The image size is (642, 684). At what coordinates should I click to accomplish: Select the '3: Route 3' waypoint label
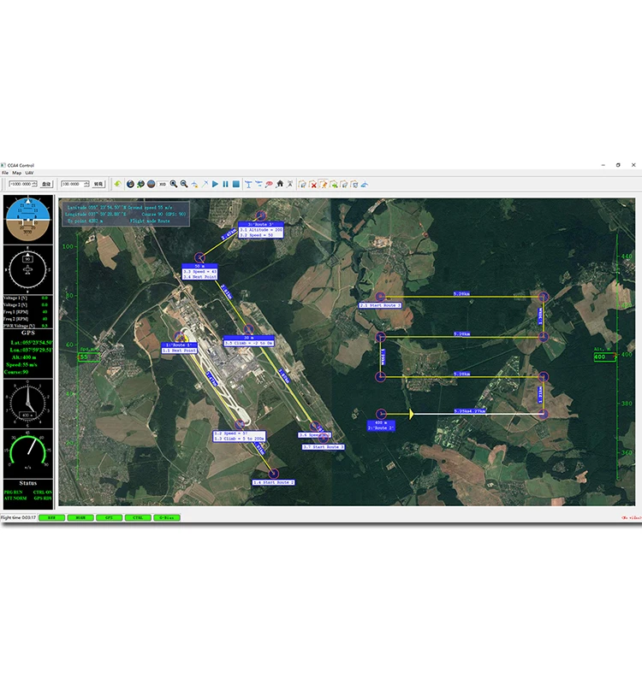tap(261, 224)
